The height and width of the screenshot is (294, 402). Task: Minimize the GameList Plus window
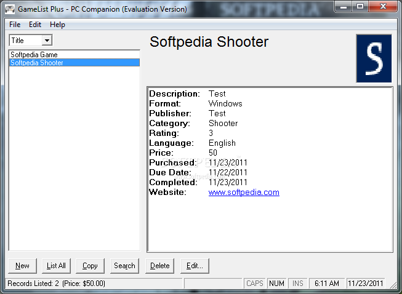(344, 6)
